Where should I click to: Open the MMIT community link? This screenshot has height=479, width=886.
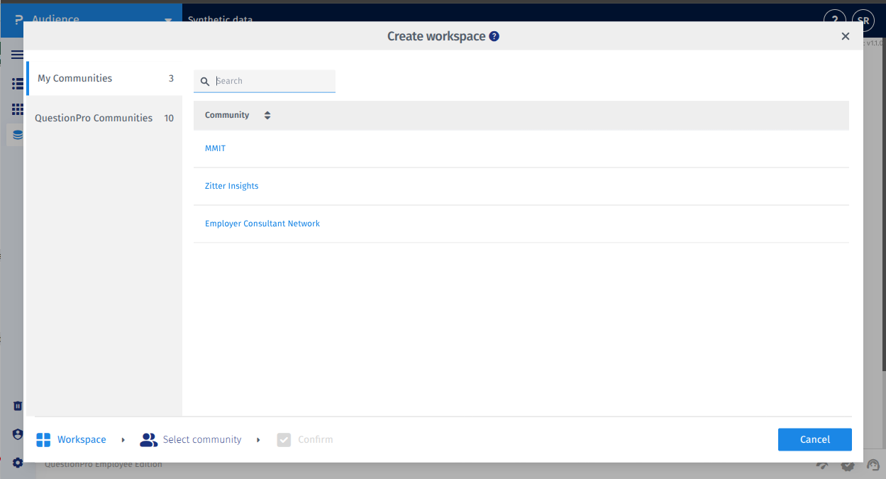coord(215,148)
